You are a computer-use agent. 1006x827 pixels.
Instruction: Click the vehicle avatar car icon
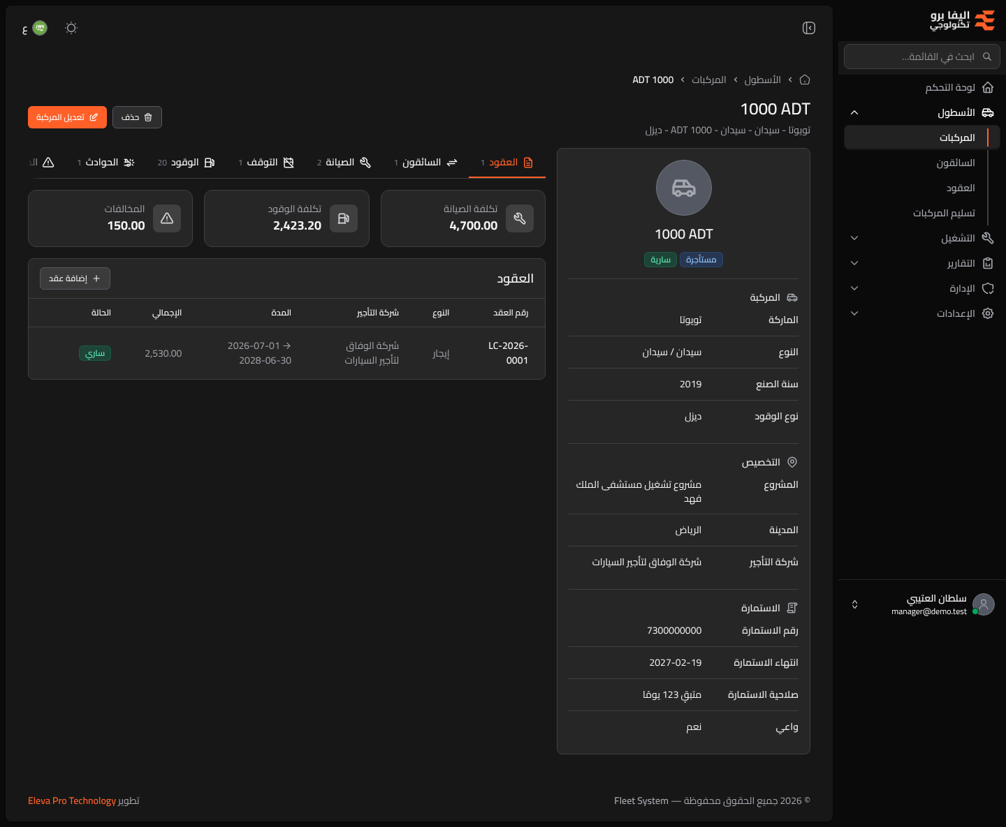coord(684,188)
